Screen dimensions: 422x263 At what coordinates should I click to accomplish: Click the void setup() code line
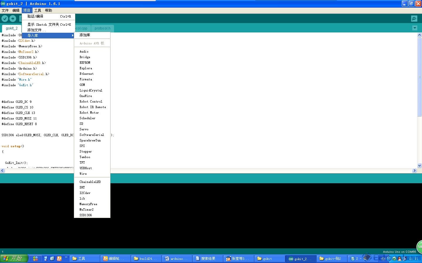13,146
